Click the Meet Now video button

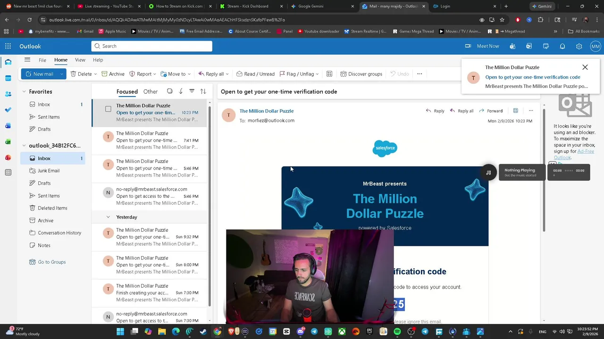pos(482,46)
